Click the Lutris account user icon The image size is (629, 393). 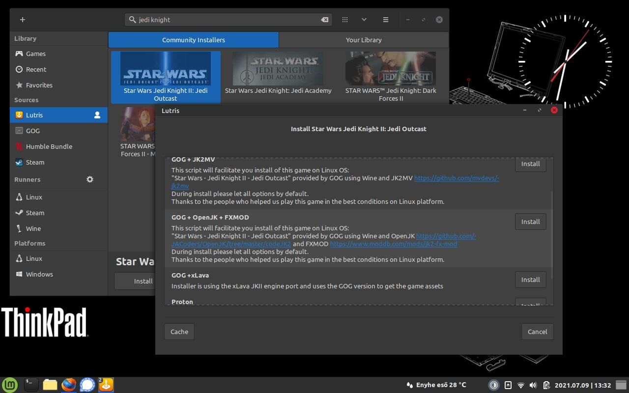coord(97,115)
